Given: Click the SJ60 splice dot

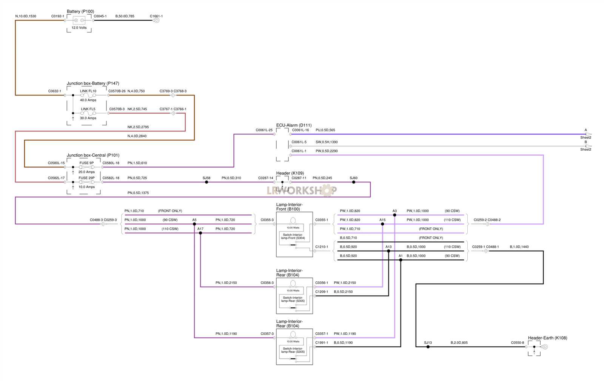Looking at the screenshot, I should pos(354,182).
